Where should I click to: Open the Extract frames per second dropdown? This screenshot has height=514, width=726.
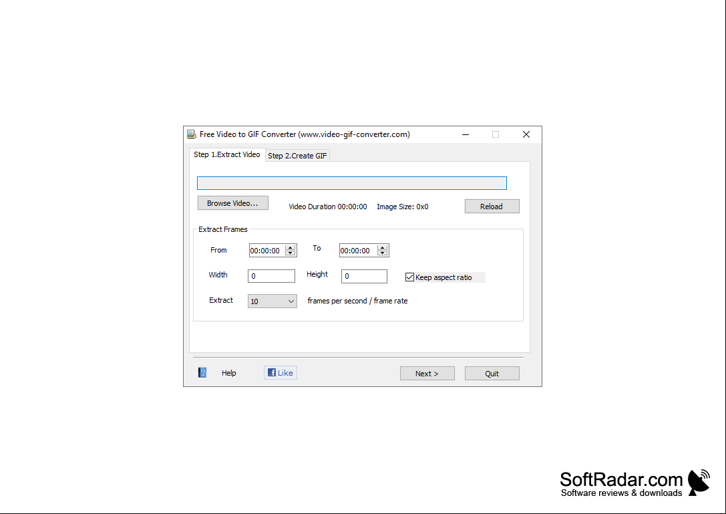pyautogui.click(x=273, y=301)
